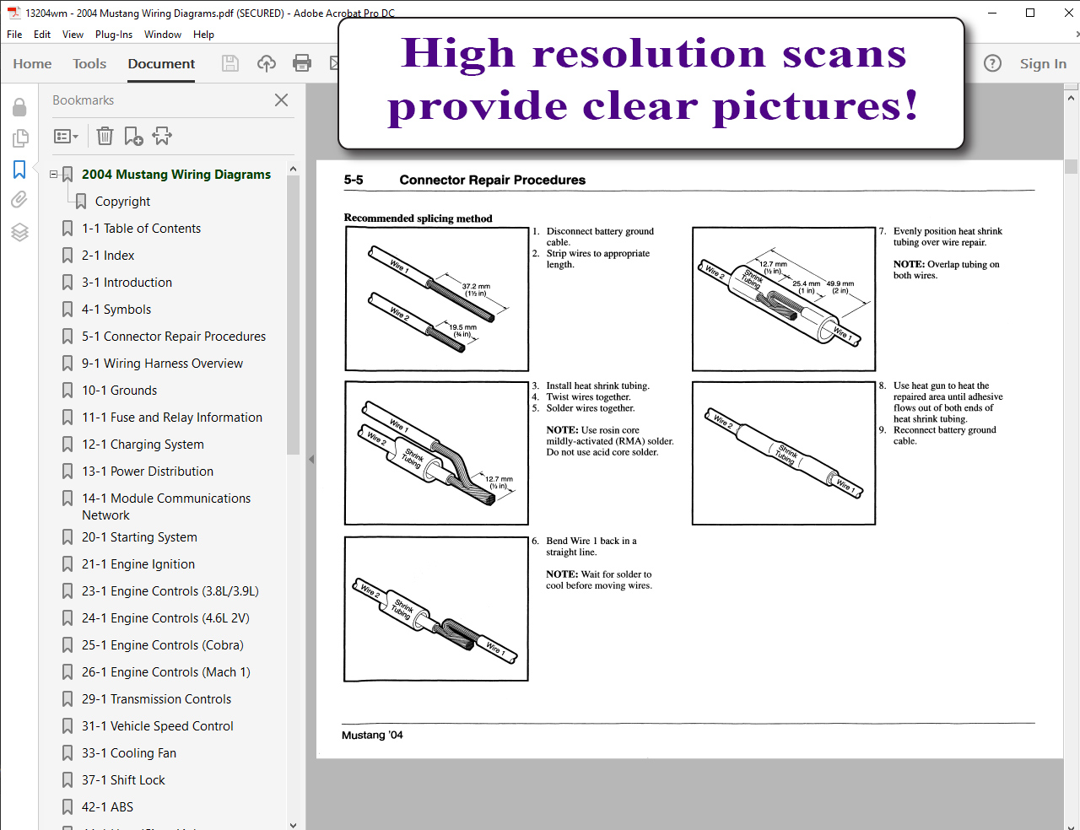Click bookmarks scrollbar up arrow

(293, 169)
